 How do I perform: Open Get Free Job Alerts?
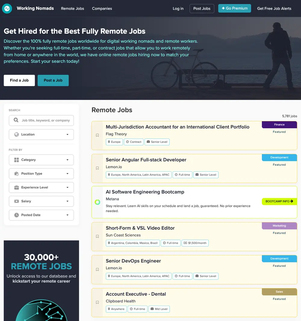click(274, 9)
